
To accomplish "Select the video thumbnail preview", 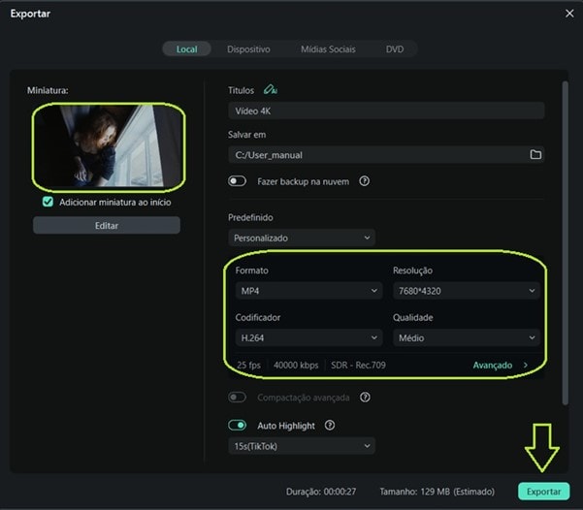I will tap(109, 146).
